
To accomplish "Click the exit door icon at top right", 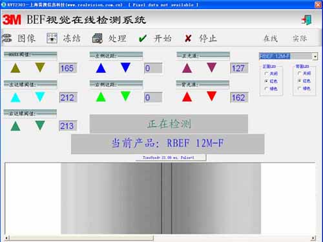I will tap(307, 20).
